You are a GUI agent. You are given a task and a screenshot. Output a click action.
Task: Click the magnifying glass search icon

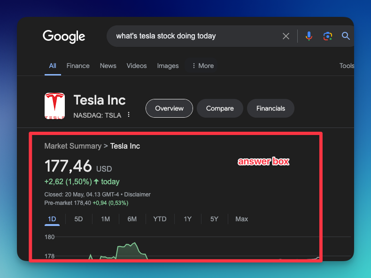point(346,36)
